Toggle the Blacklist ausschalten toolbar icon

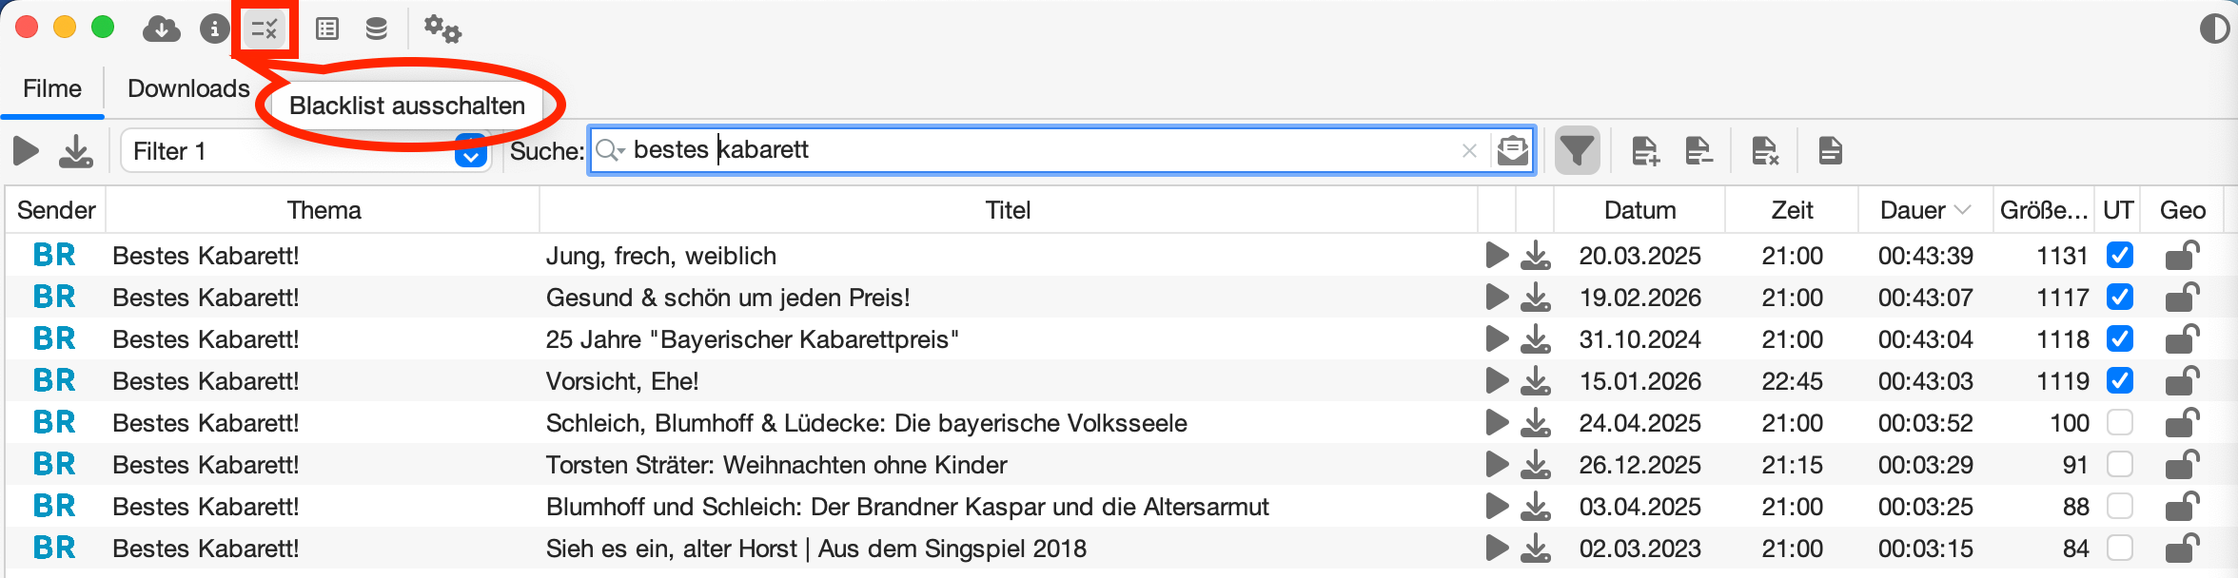[265, 29]
